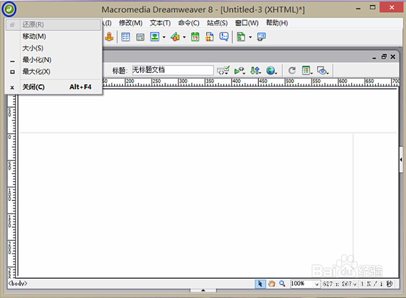Image resolution: width=406 pixels, height=298 pixels.
Task: Open the 帮助(H) menu
Action: [277, 23]
